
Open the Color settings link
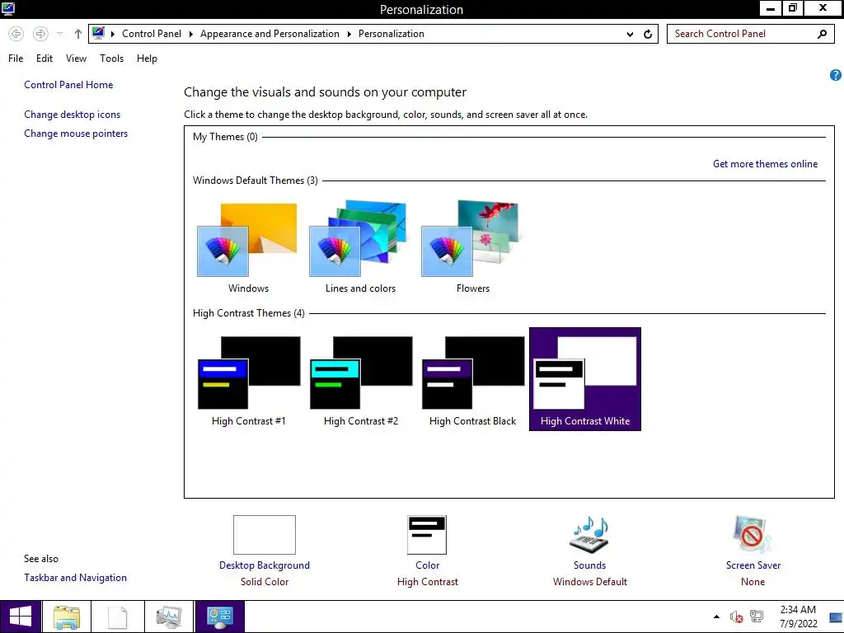click(428, 565)
